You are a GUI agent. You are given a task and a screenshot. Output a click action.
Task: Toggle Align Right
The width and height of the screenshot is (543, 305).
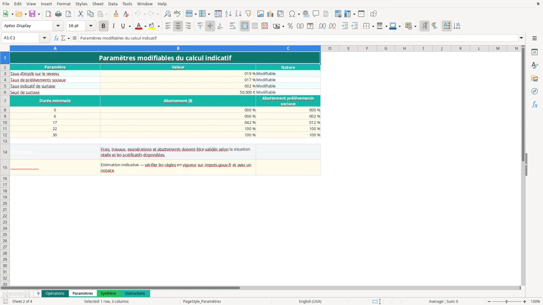pos(188,26)
